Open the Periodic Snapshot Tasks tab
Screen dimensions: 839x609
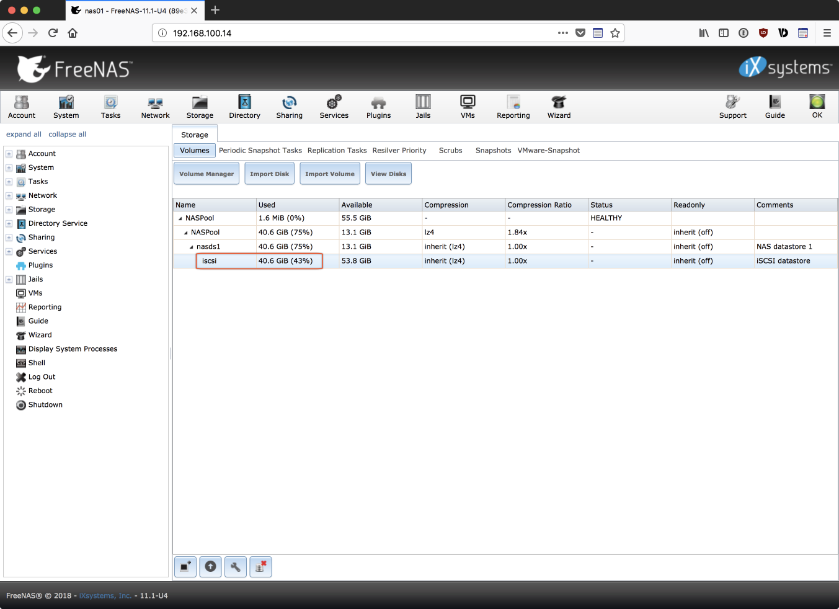pos(260,151)
